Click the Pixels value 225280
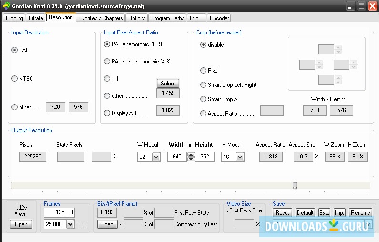The width and height of the screenshot is (379, 242). 32,157
